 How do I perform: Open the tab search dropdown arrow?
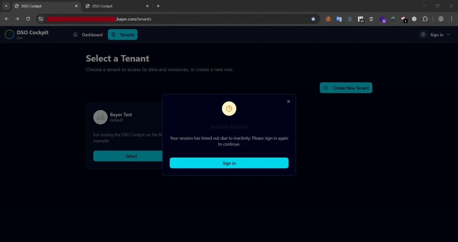click(6, 6)
